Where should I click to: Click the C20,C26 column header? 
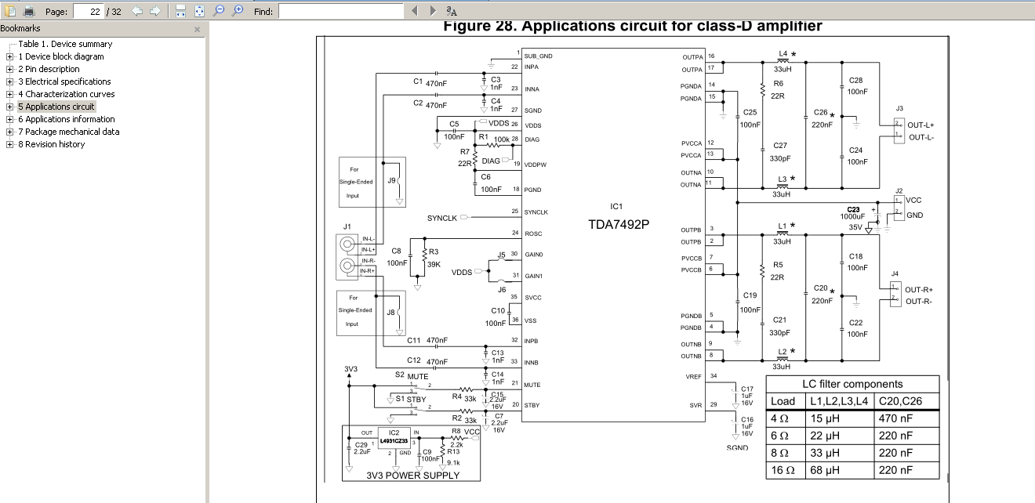pyautogui.click(x=905, y=401)
